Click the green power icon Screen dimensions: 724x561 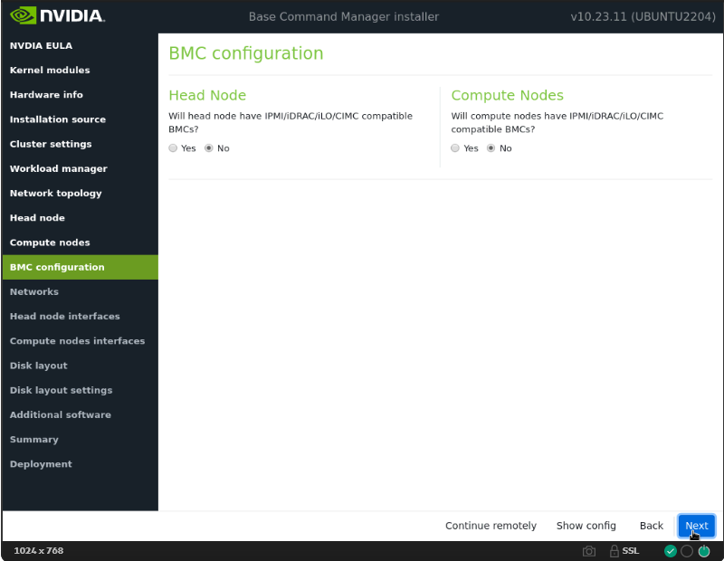tap(703, 551)
